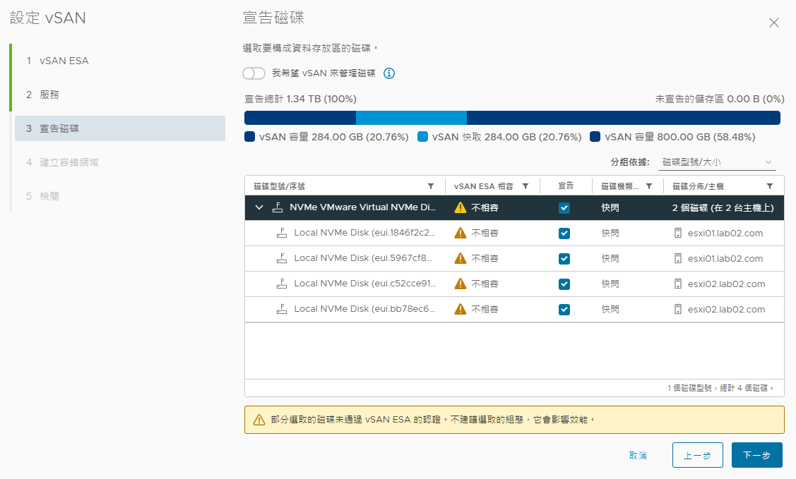
Task: Select step 5 檢閱
Action: pos(120,196)
